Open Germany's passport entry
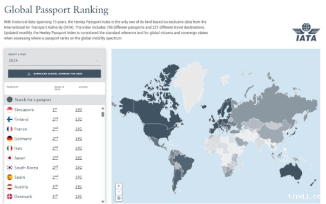The width and height of the screenshot is (326, 204). pyautogui.click(x=23, y=139)
